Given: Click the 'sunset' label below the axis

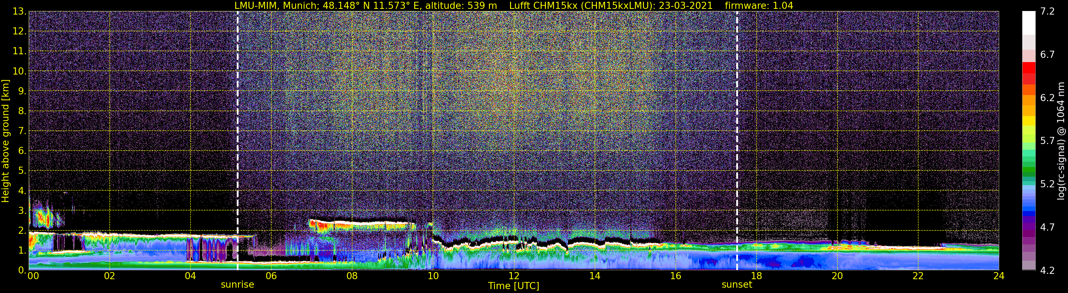Looking at the screenshot, I should [x=737, y=284].
